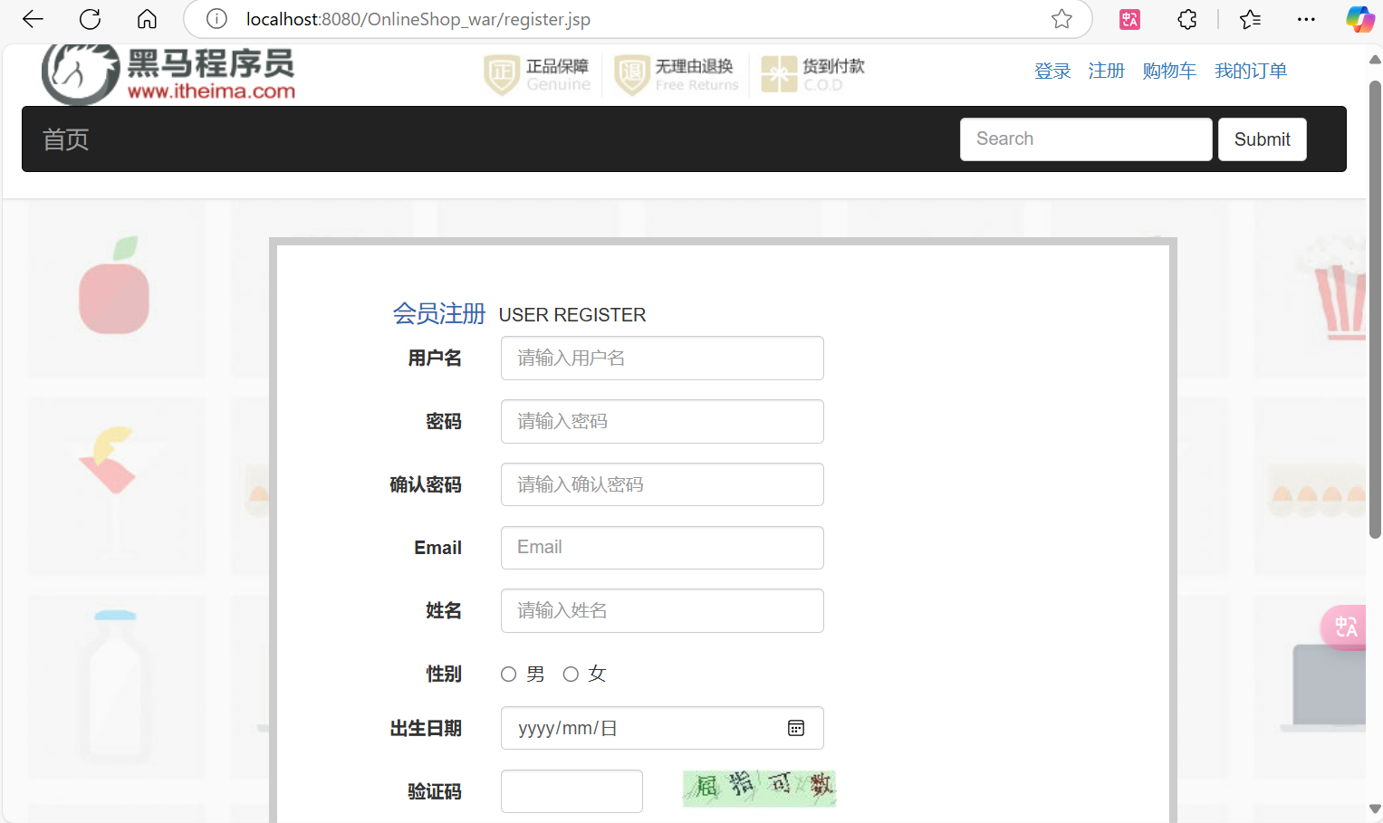
Task: Select the 女 radio button
Action: tap(571, 674)
